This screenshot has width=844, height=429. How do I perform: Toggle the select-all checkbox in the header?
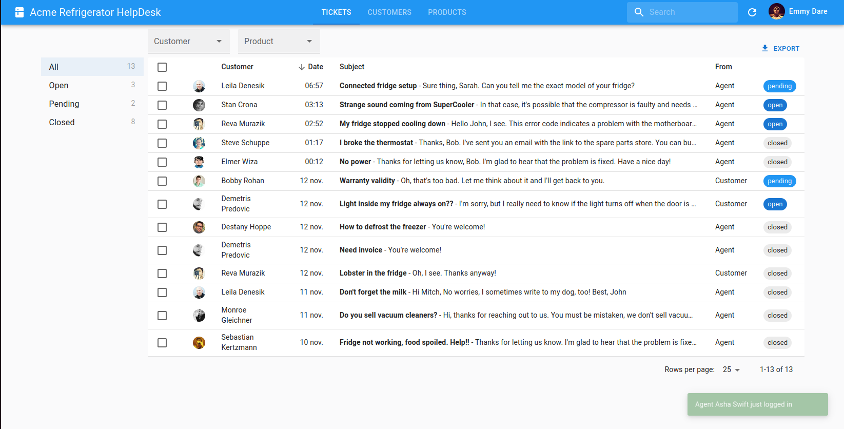click(162, 67)
